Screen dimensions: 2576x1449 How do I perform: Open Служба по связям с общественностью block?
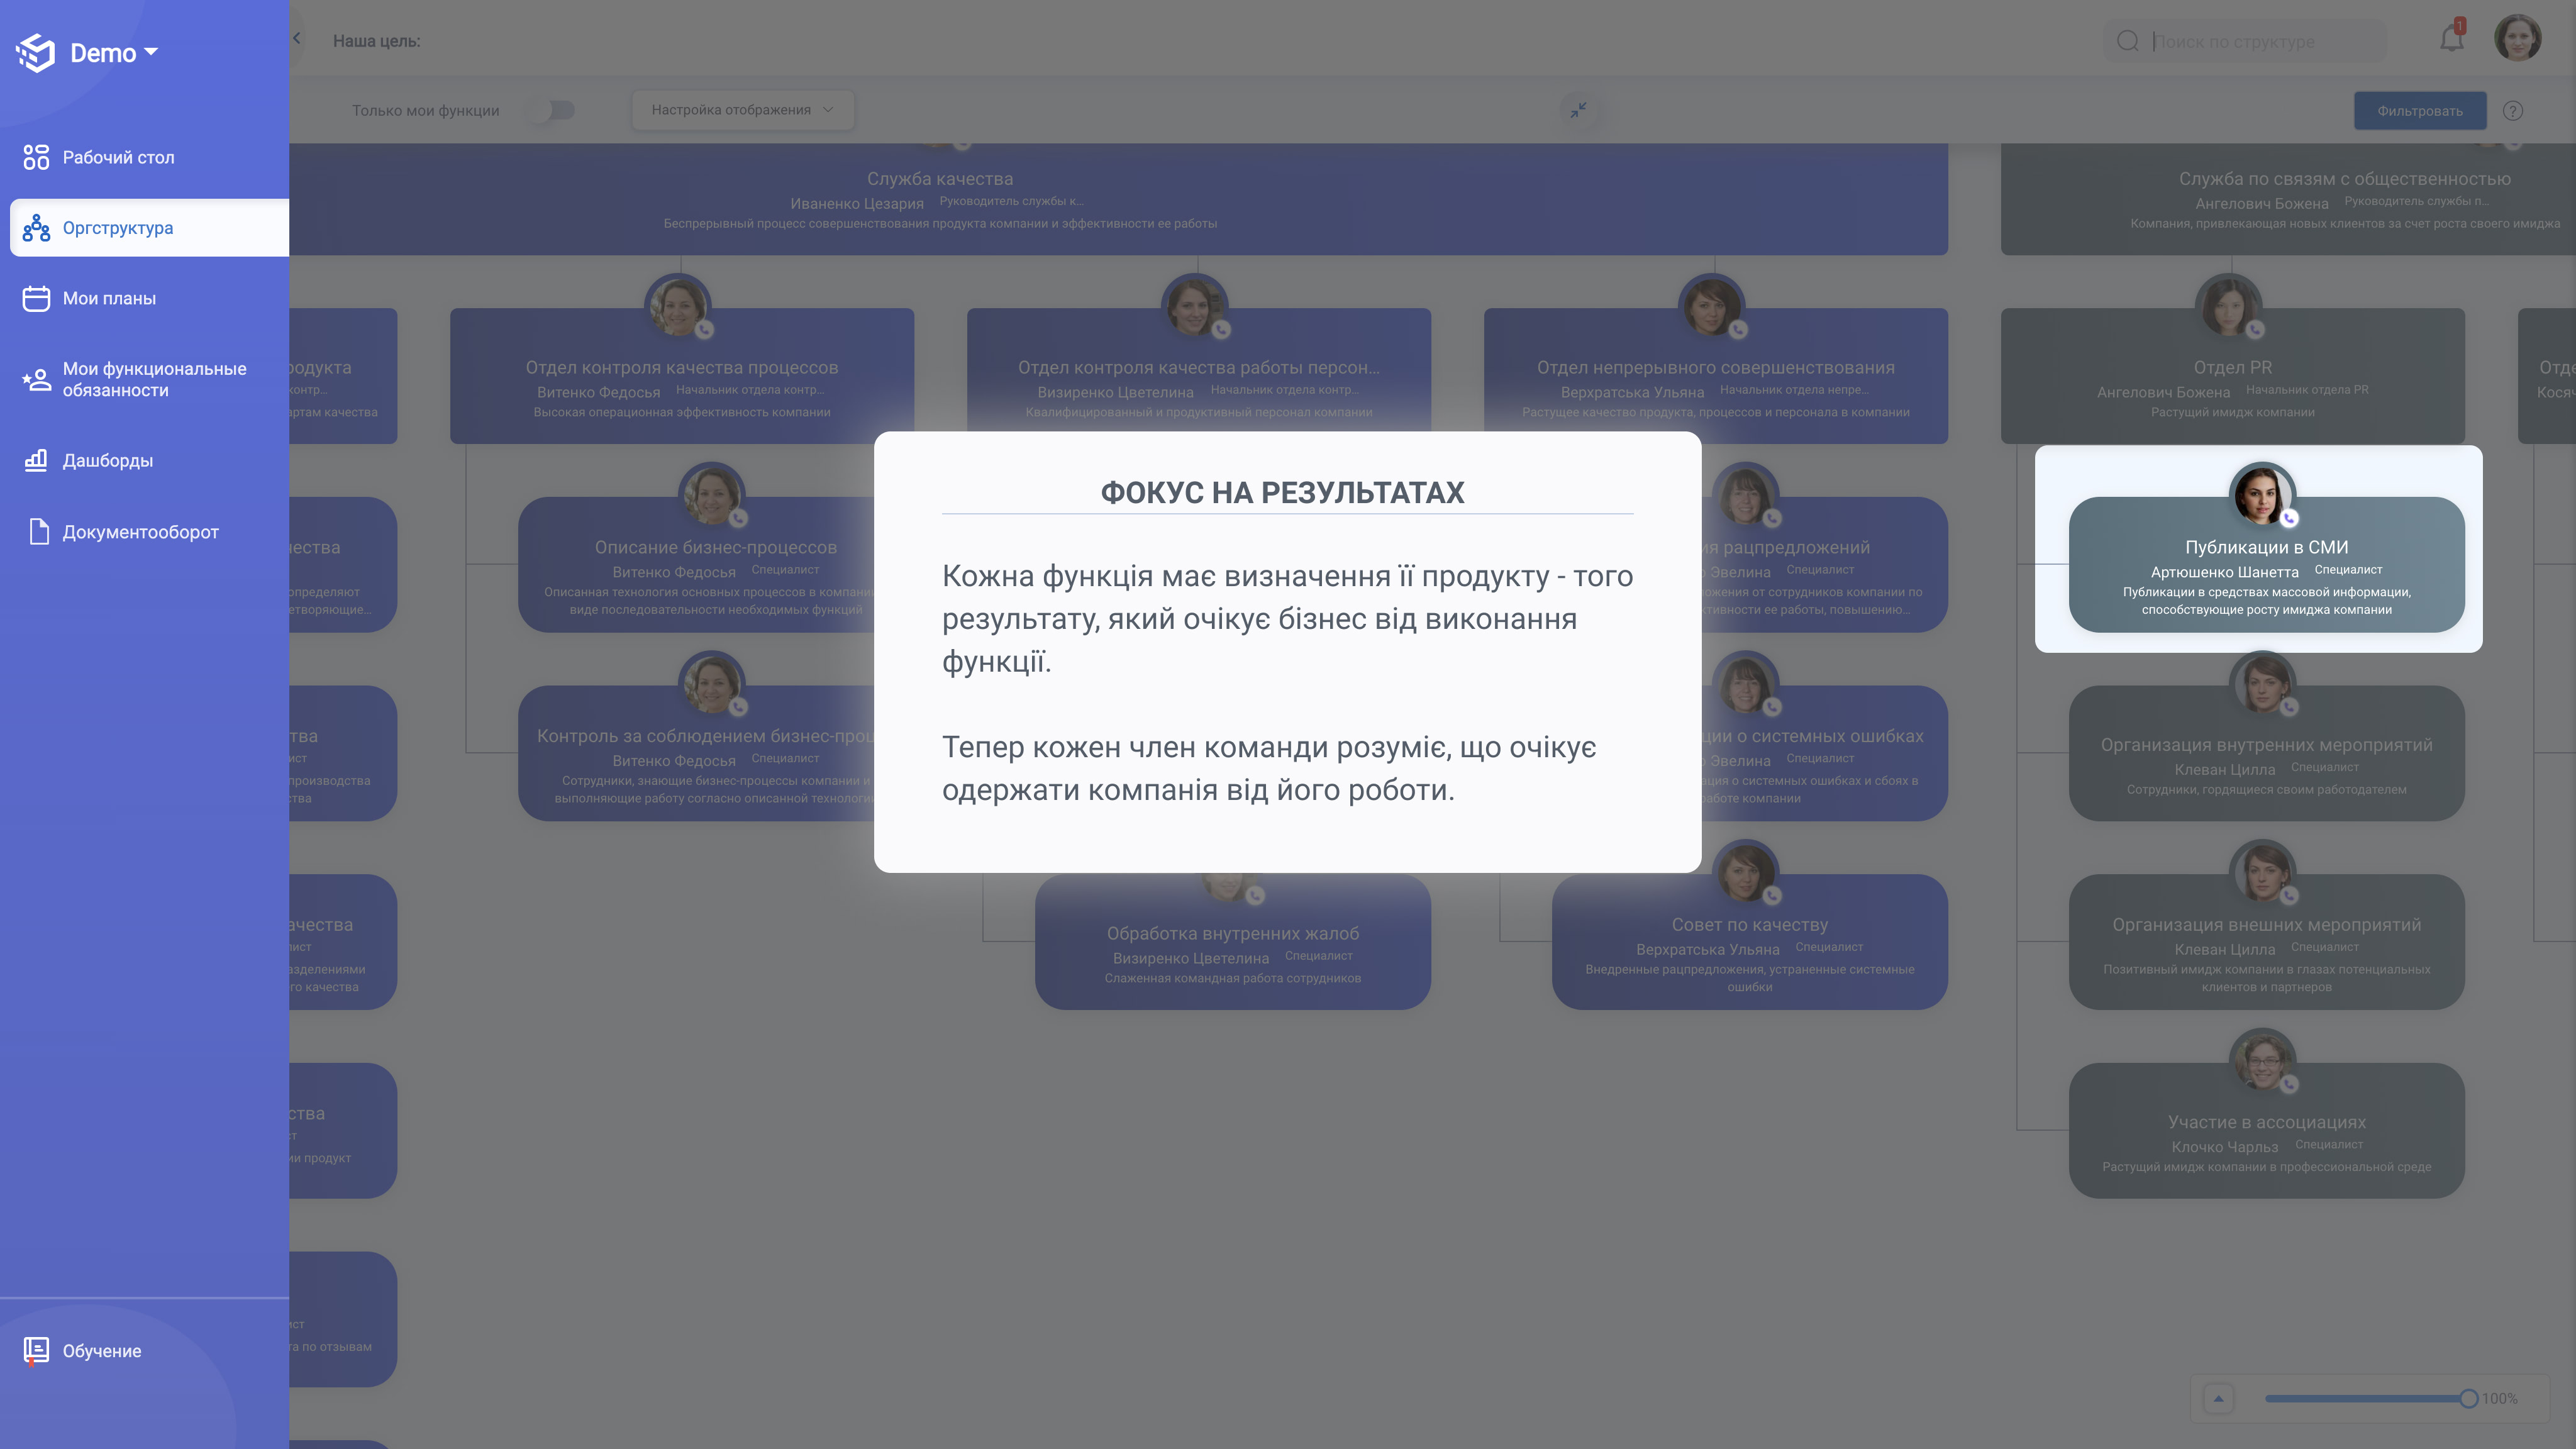(x=2288, y=200)
